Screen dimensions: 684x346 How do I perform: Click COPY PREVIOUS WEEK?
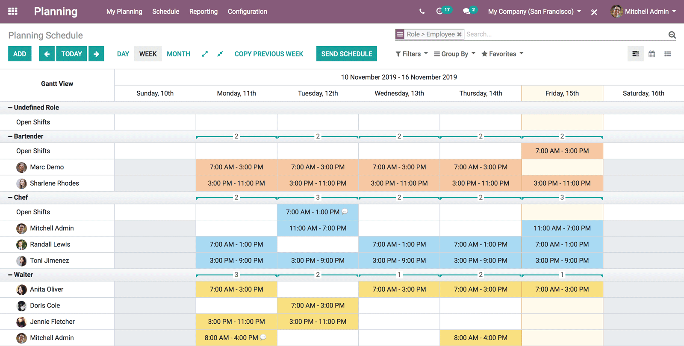269,54
